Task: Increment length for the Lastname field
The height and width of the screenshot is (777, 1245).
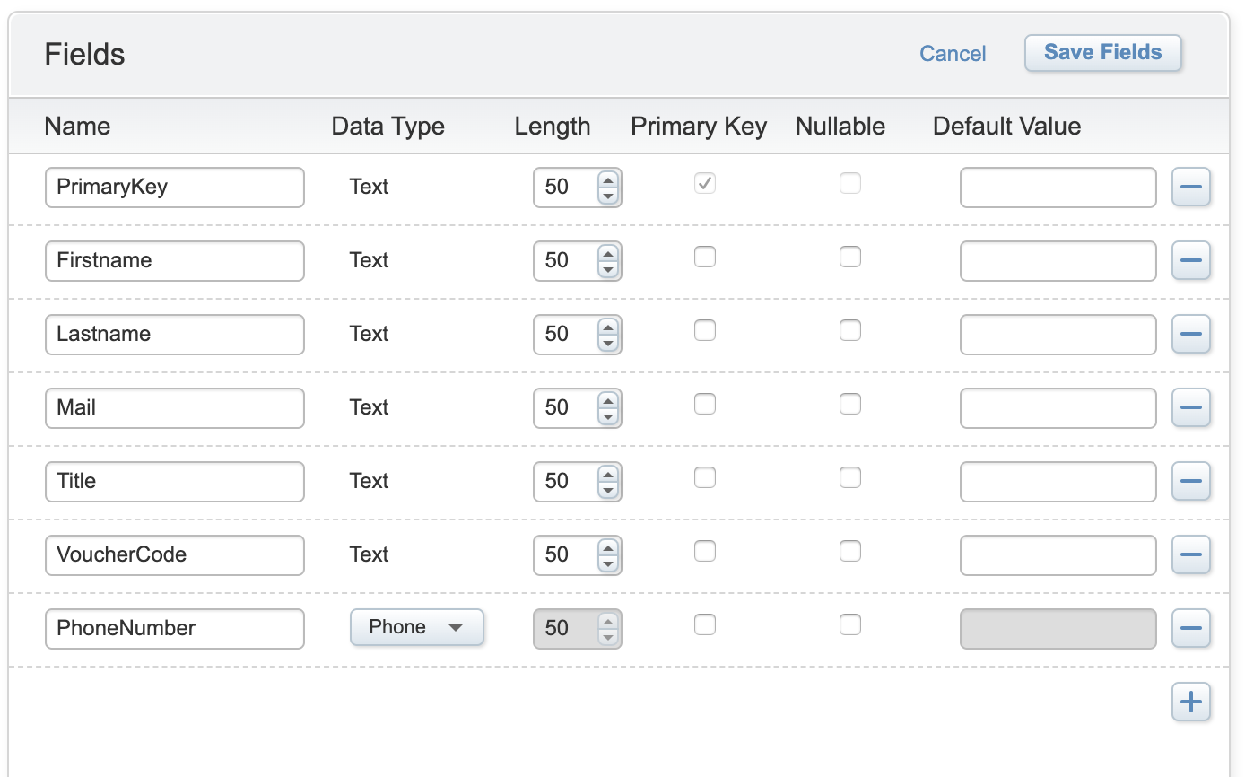Action: (608, 327)
